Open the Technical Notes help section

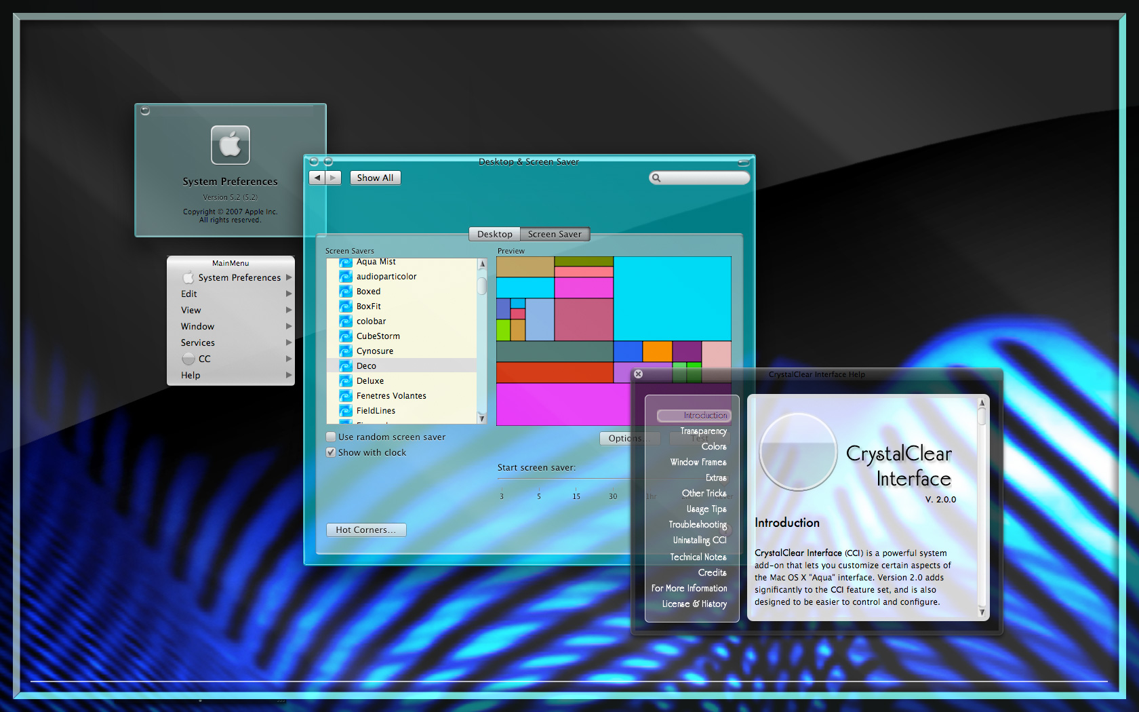coord(698,557)
